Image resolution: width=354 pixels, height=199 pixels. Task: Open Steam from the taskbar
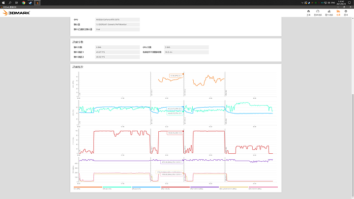(x=30, y=3)
